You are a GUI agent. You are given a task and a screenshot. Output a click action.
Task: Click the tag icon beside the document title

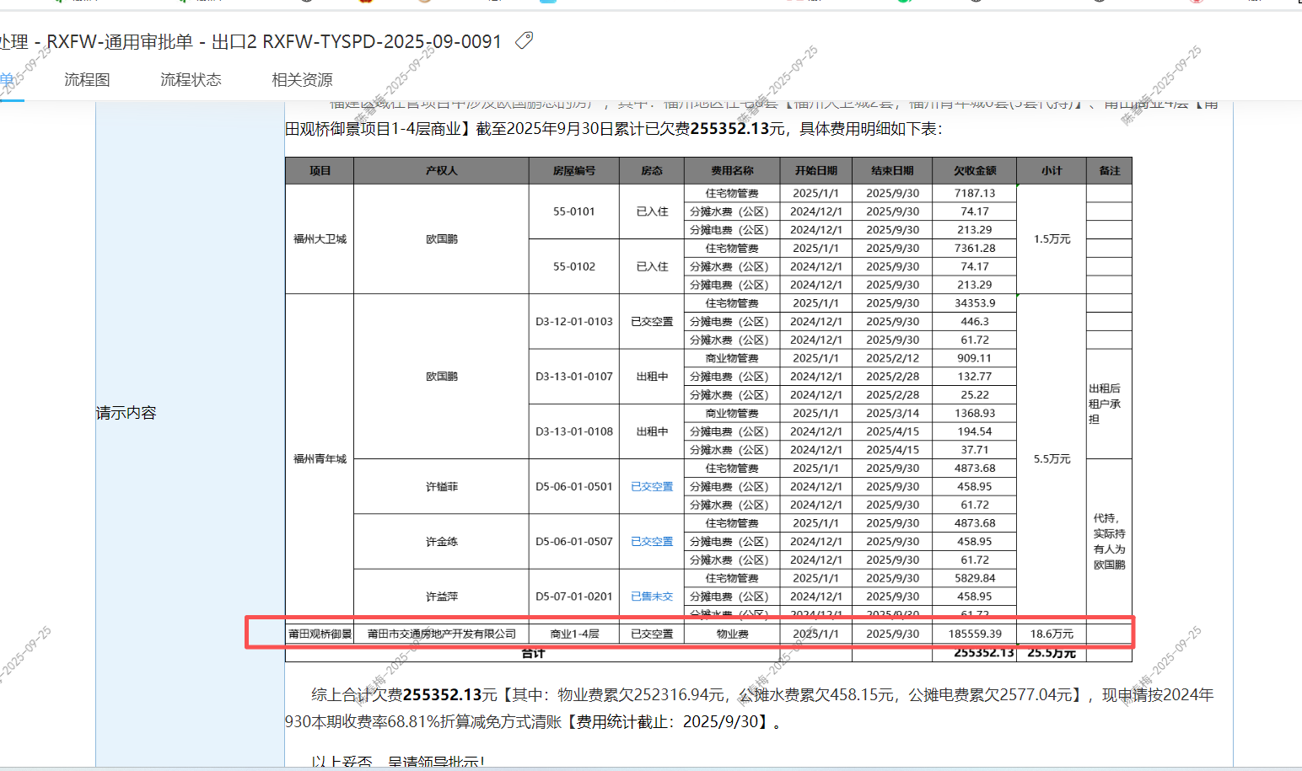[x=524, y=40]
